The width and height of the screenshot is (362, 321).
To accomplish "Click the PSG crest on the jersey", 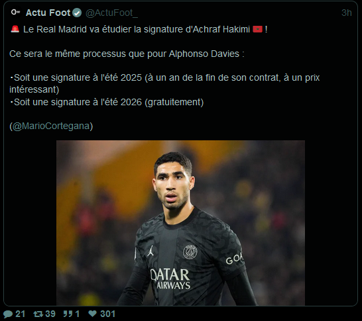I will [190, 252].
